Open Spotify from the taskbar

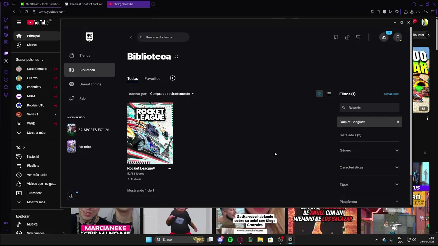tap(230, 240)
